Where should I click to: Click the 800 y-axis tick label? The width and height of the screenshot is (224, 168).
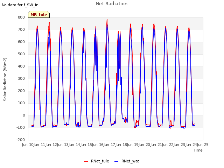click(21, 17)
